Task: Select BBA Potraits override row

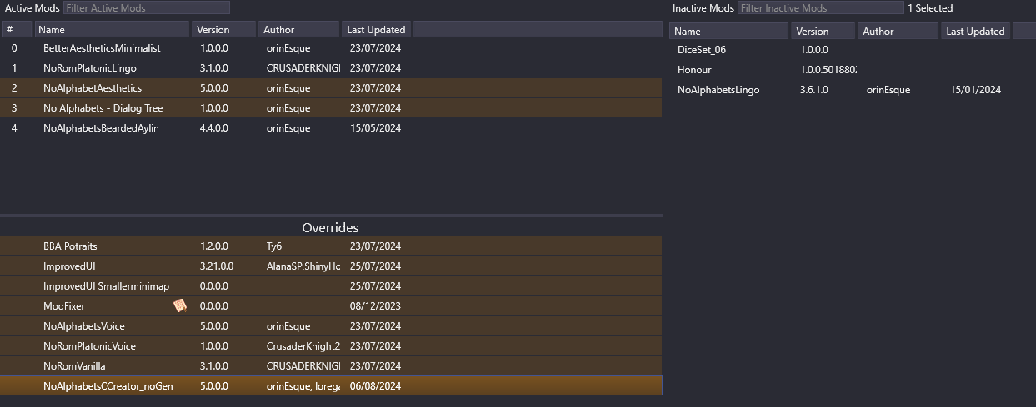Action: [x=332, y=246]
